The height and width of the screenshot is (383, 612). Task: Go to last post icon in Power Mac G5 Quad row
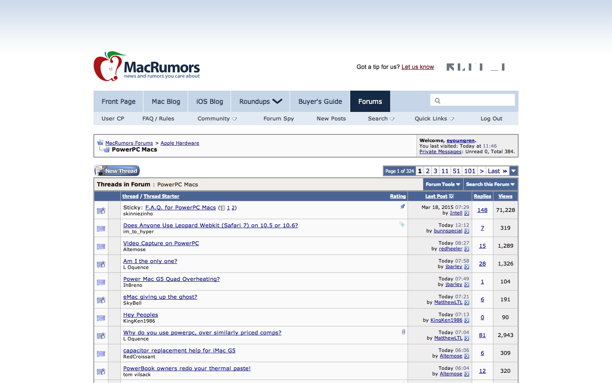(467, 285)
